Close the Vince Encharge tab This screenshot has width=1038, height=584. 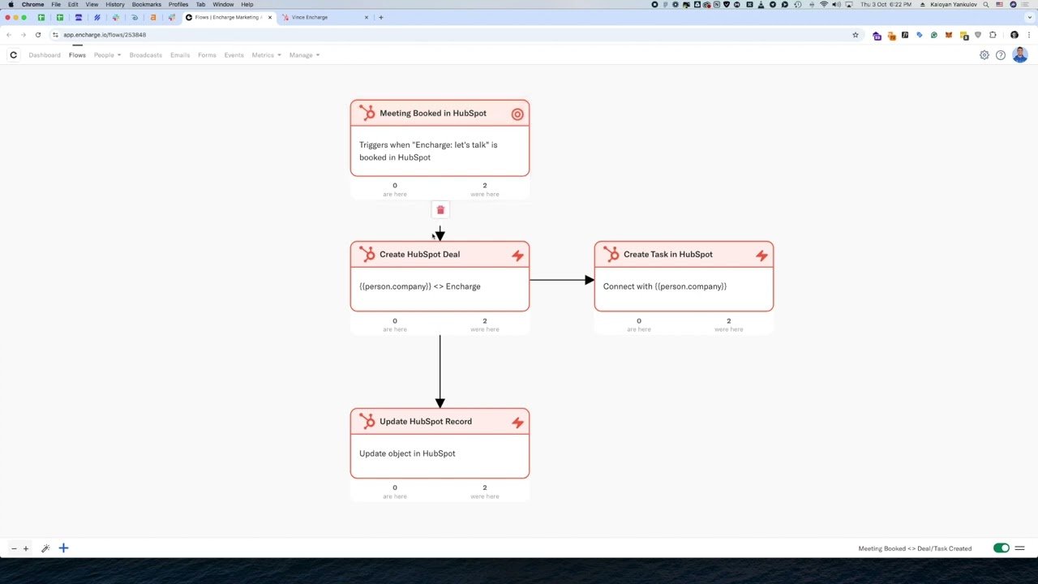coord(366,17)
